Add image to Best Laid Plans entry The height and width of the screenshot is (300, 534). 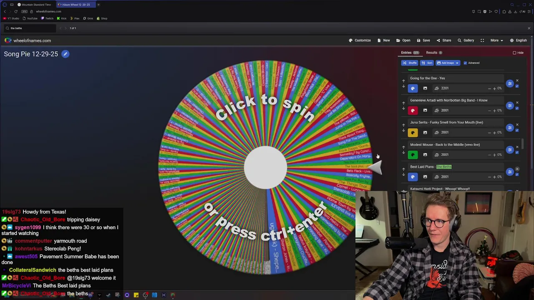coord(425,177)
